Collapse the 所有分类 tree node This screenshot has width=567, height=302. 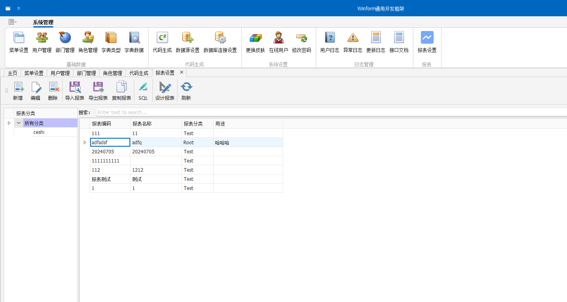point(18,123)
